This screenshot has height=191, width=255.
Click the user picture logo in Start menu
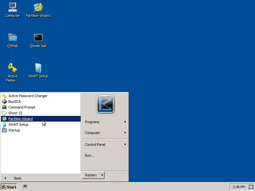pyautogui.click(x=105, y=104)
